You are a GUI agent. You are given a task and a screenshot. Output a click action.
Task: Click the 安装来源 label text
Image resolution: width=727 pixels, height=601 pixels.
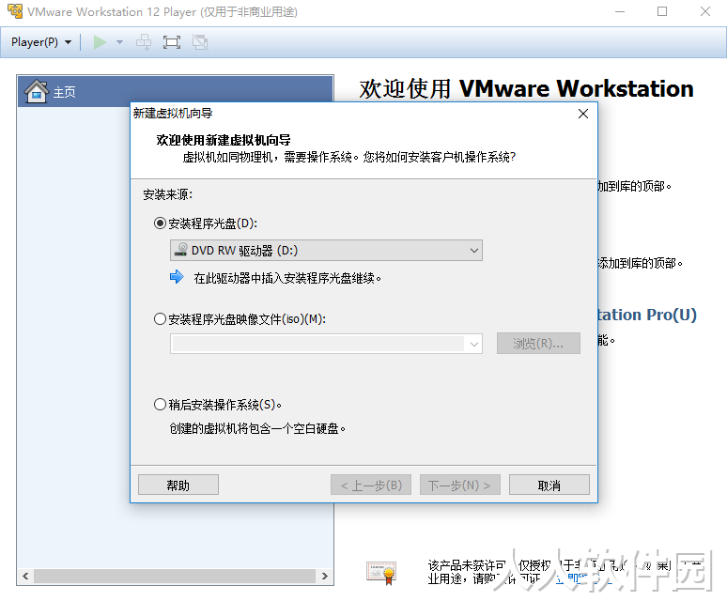[167, 194]
